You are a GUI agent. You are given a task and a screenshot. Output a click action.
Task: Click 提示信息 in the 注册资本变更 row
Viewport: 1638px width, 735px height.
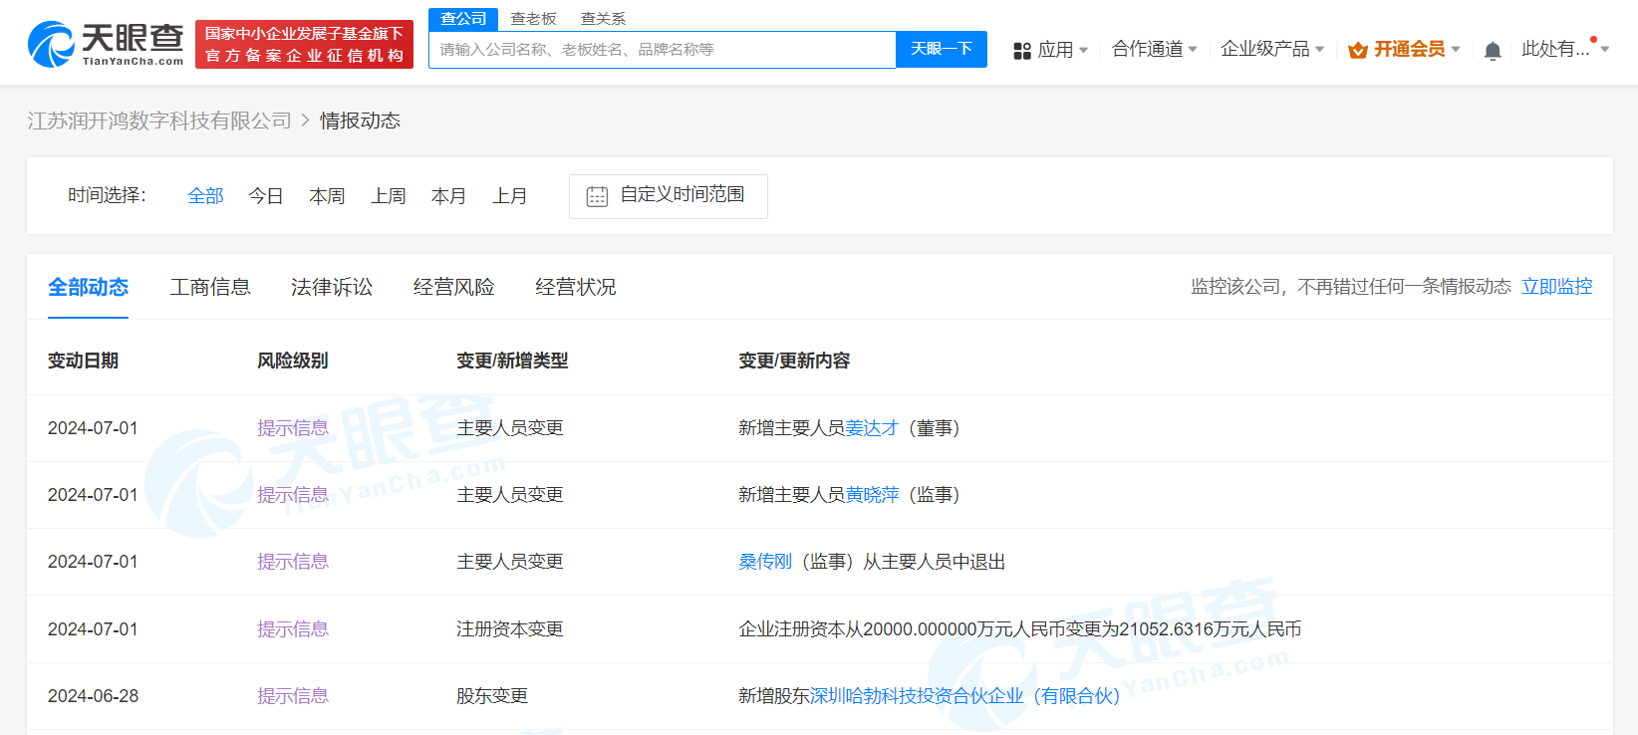[x=293, y=629]
